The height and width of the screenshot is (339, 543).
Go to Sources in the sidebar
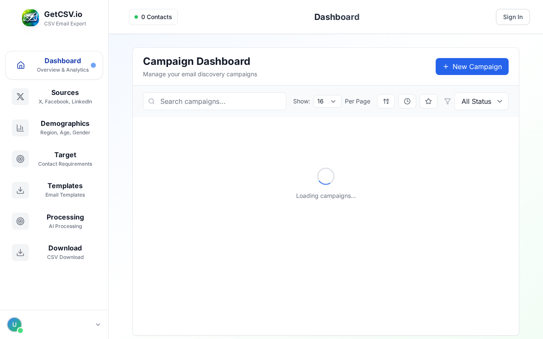point(54,97)
